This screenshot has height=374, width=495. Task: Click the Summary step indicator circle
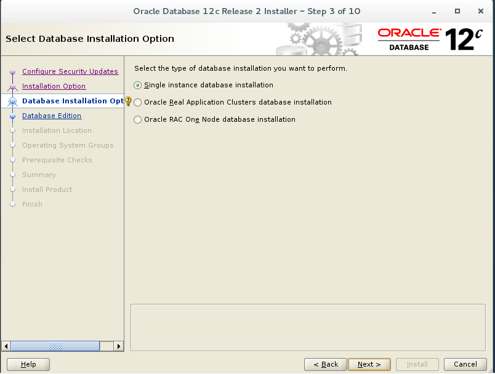click(x=14, y=175)
